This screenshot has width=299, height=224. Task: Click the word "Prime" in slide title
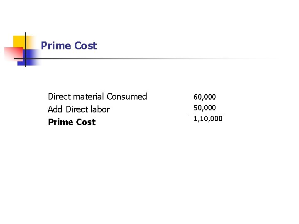point(56,46)
